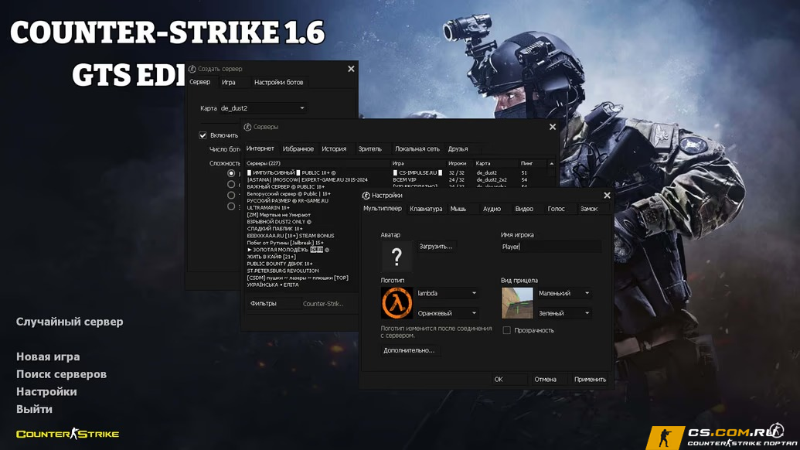Click the orange lambda logo preview
The height and width of the screenshot is (450, 800).
[397, 302]
